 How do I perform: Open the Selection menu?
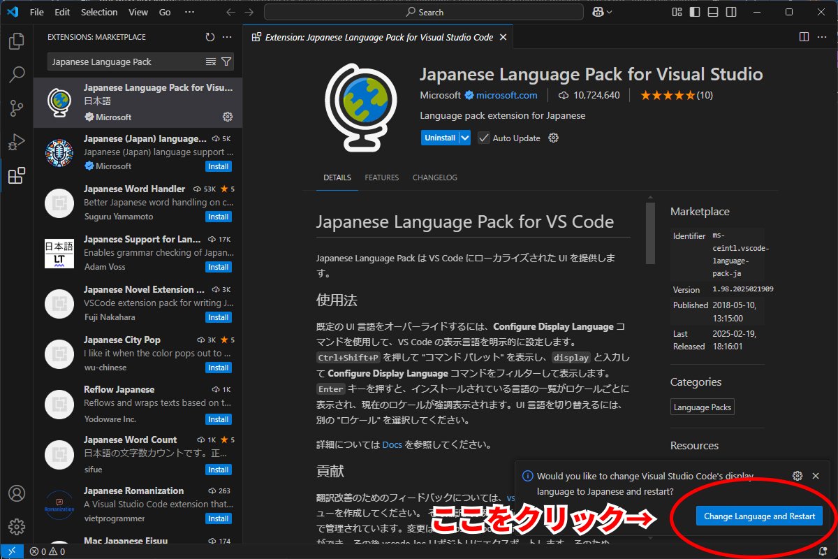pyautogui.click(x=99, y=12)
